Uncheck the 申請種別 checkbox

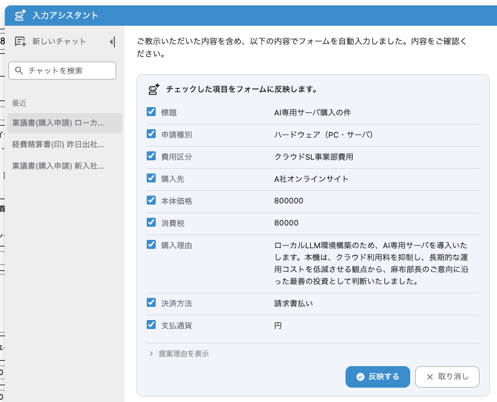click(x=151, y=134)
